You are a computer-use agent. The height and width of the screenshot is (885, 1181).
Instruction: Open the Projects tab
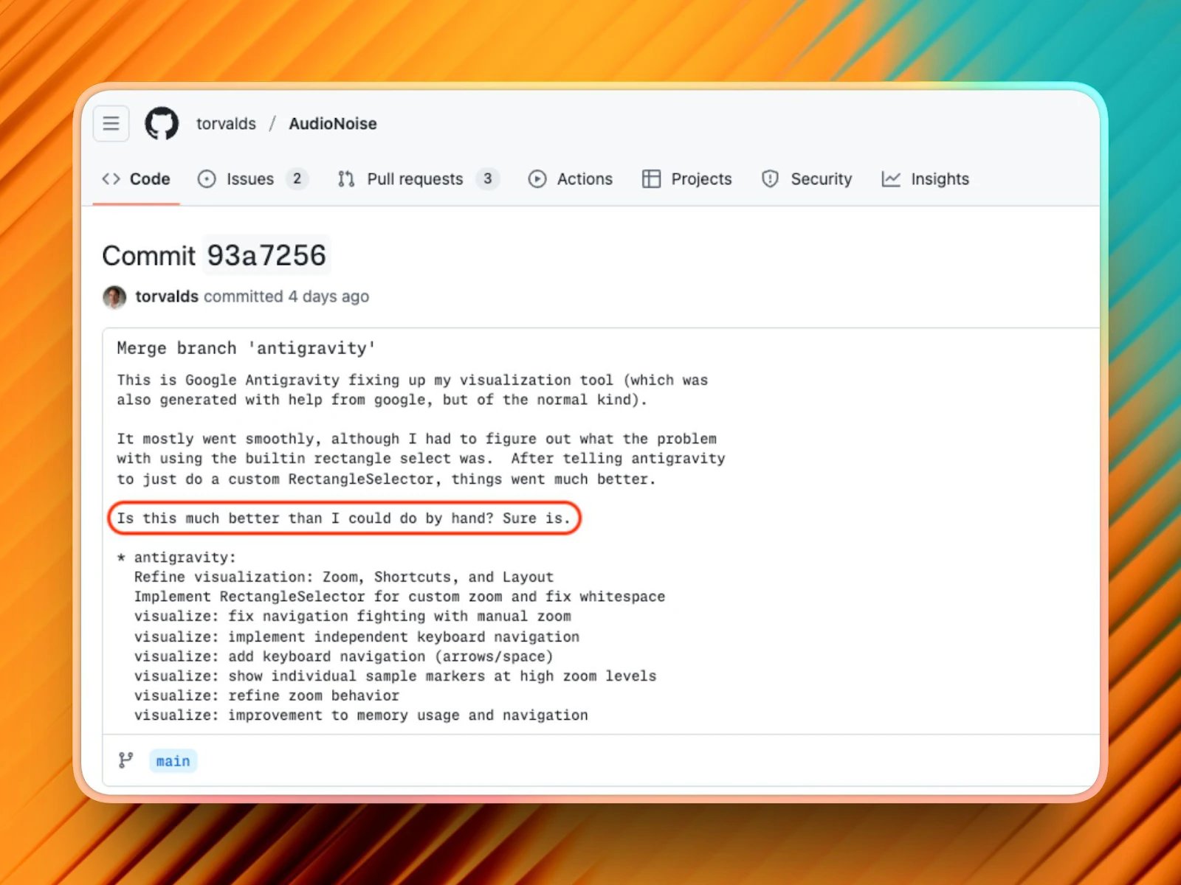point(686,178)
